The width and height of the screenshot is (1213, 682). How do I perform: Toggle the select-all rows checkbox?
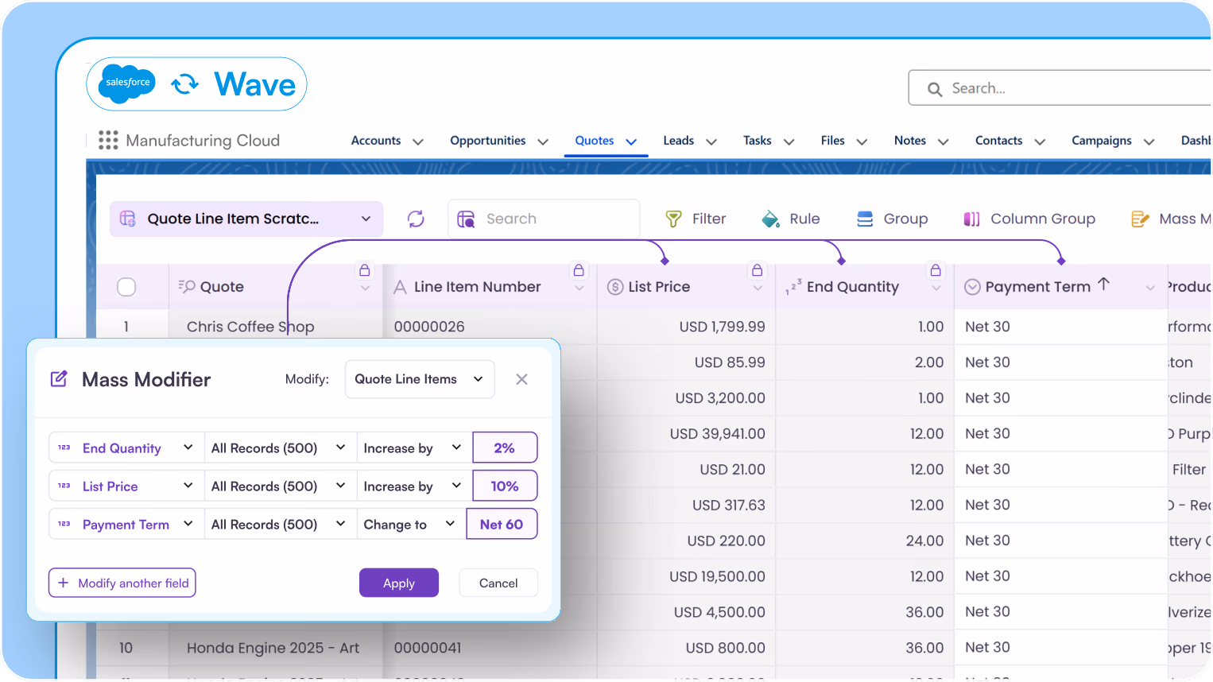click(x=126, y=287)
